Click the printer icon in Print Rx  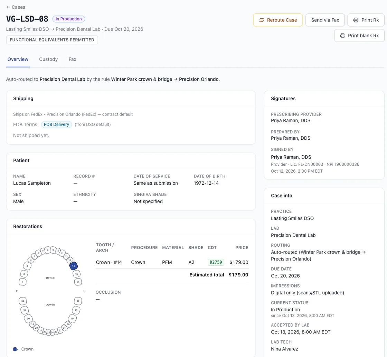[x=356, y=20]
